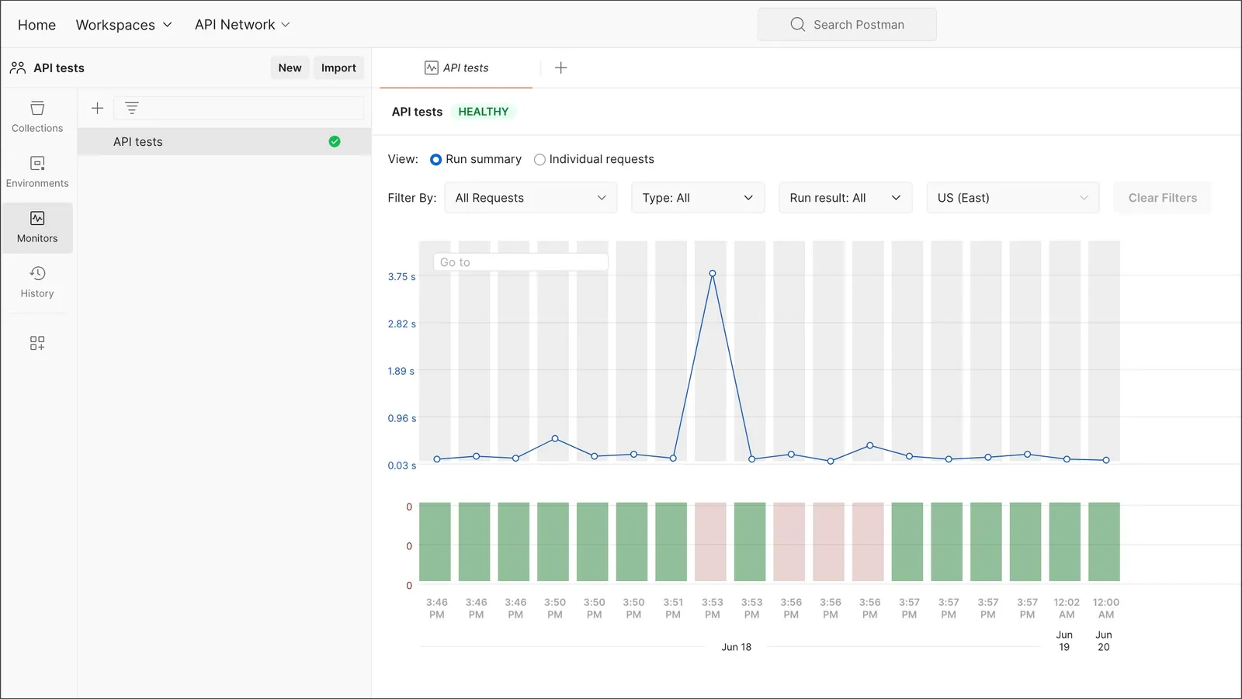Screen dimensions: 1242x699
Task: Open Environments in the sidebar
Action: (37, 171)
